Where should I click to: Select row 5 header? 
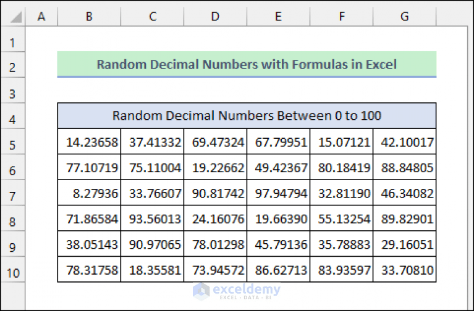12,141
